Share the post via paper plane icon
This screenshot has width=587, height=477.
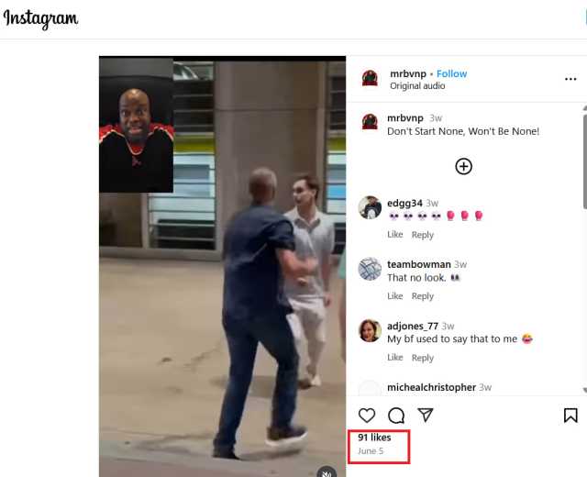tap(426, 415)
